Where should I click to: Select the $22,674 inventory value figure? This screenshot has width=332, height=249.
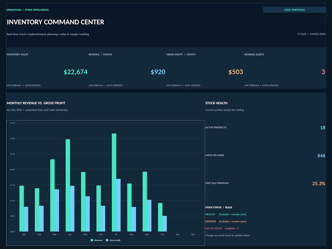tap(75, 72)
